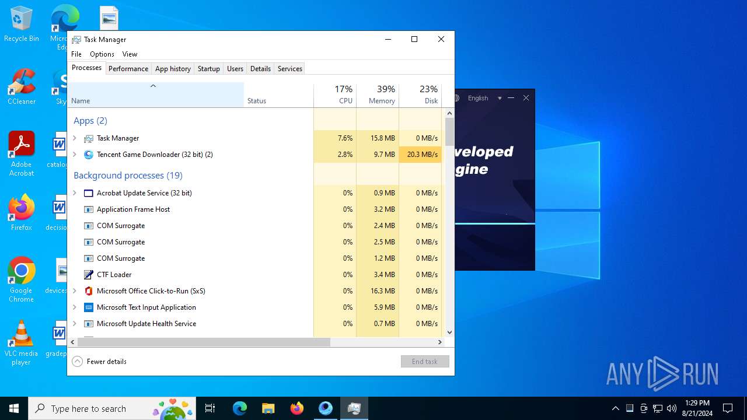Viewport: 747px width, 420px height.
Task: Expand Microsoft Update Health Service group
Action: 75,324
